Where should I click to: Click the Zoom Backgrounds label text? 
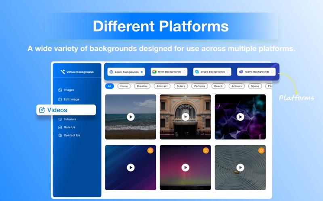127,72
